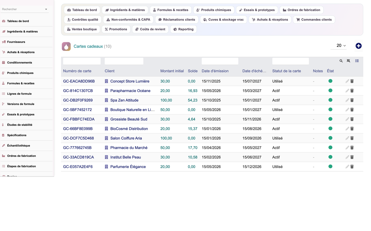The height and width of the screenshot is (231, 371).
Task: Click the Client filter input field
Action: coord(124,61)
